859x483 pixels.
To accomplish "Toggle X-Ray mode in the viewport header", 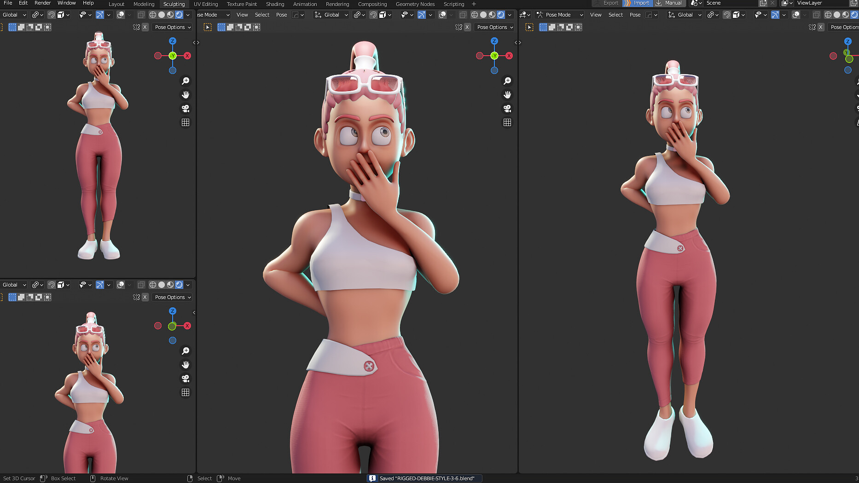I will 463,14.
